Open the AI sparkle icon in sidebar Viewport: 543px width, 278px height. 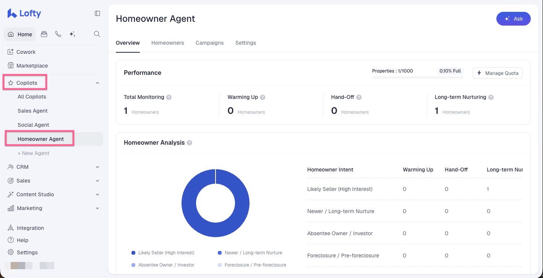point(72,34)
